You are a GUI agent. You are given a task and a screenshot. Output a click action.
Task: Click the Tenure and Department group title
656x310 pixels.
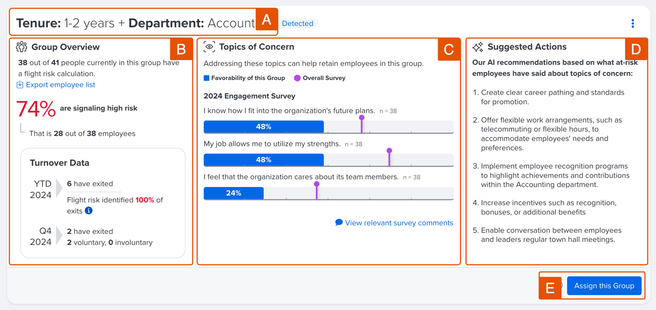(x=135, y=23)
